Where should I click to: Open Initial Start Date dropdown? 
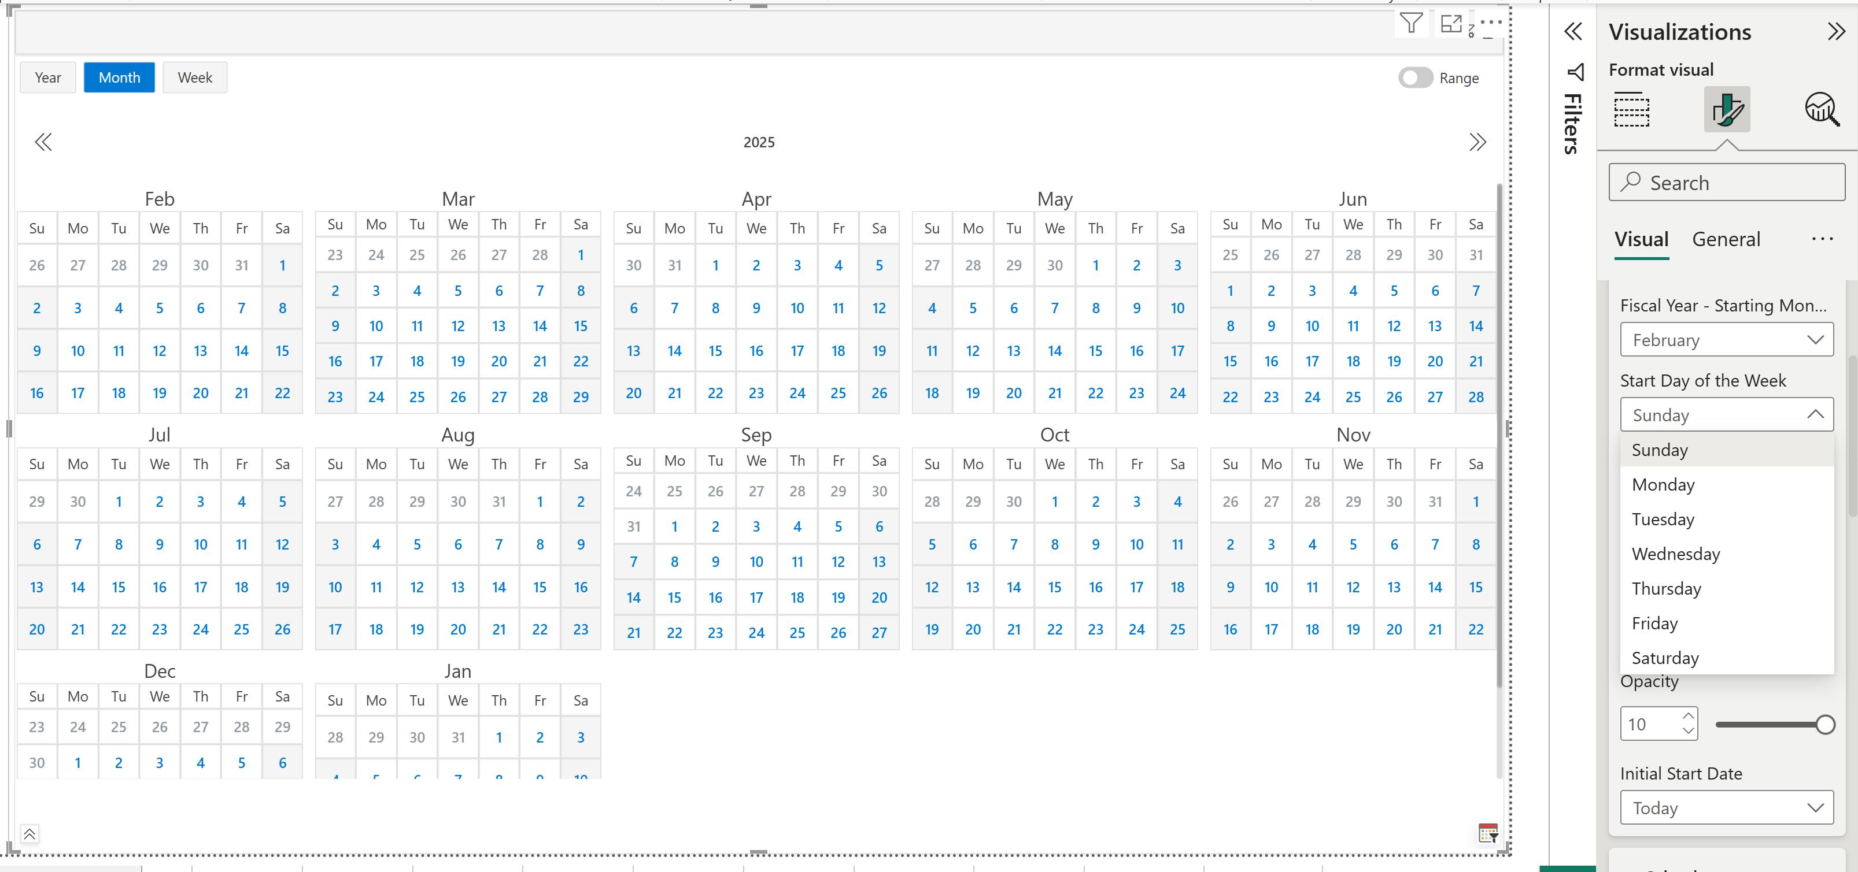(1726, 808)
